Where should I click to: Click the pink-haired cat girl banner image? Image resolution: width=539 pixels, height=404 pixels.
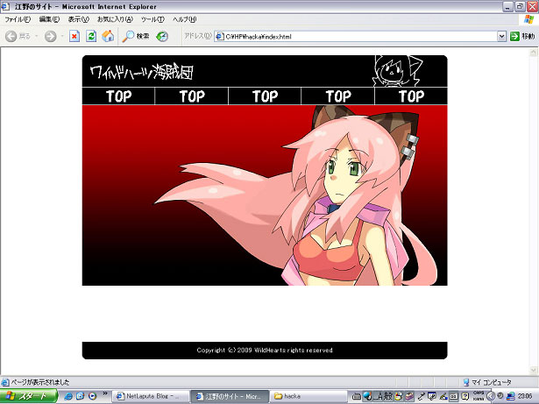tap(265, 195)
